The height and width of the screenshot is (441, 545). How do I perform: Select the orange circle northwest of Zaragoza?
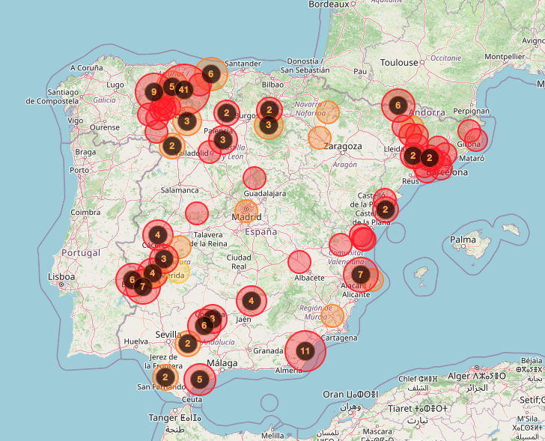(x=320, y=138)
